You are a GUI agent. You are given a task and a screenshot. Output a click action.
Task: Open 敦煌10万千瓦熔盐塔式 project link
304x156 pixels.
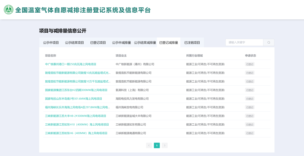coord(78,82)
